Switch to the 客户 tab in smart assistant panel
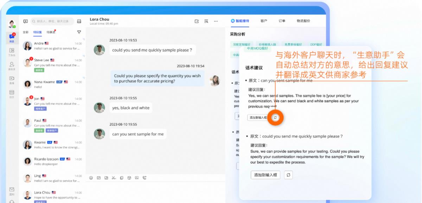This screenshot has width=422, height=203. (x=264, y=21)
